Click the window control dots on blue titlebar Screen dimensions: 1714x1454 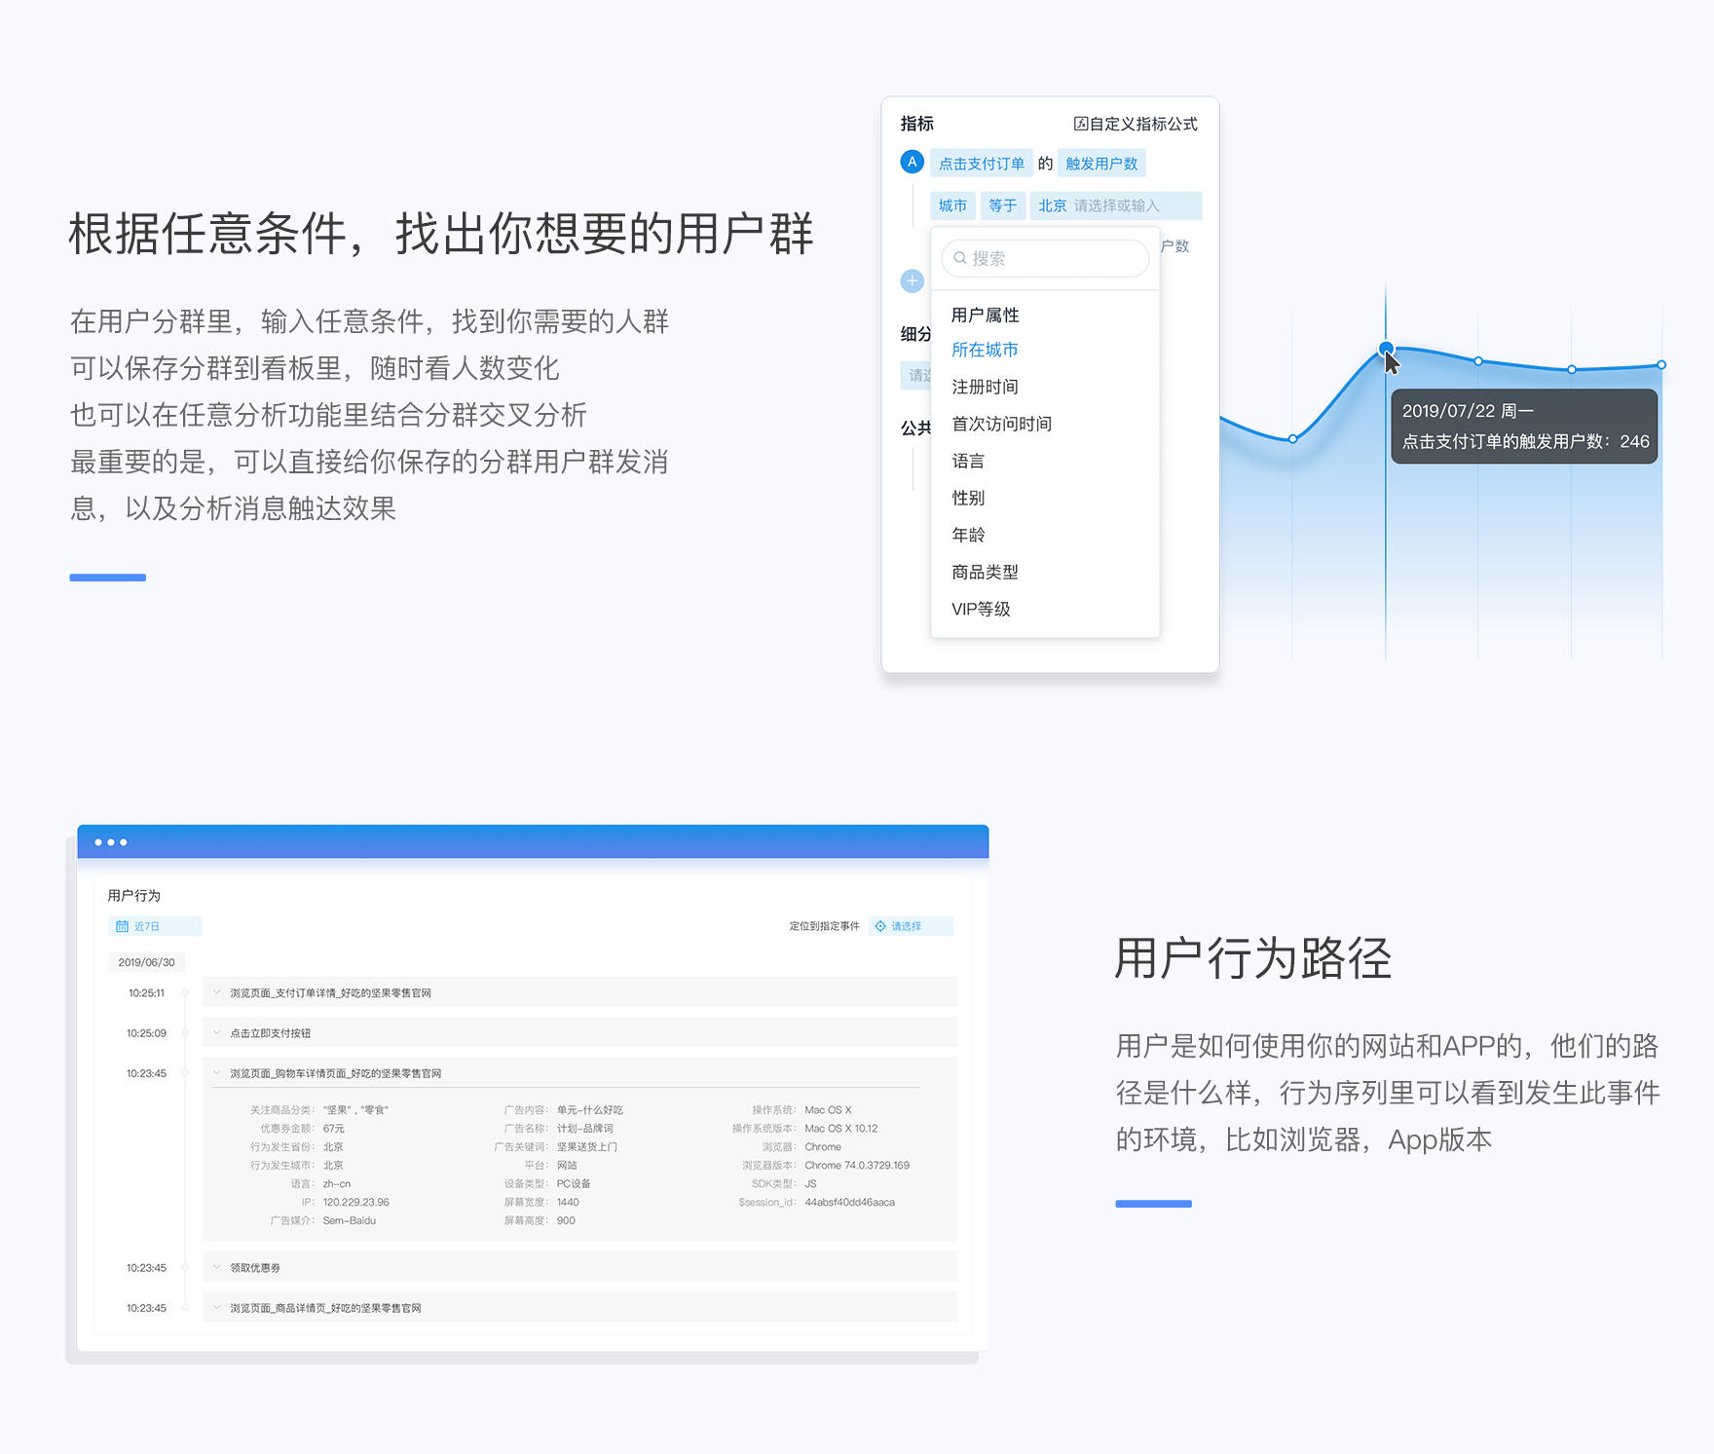[x=111, y=841]
